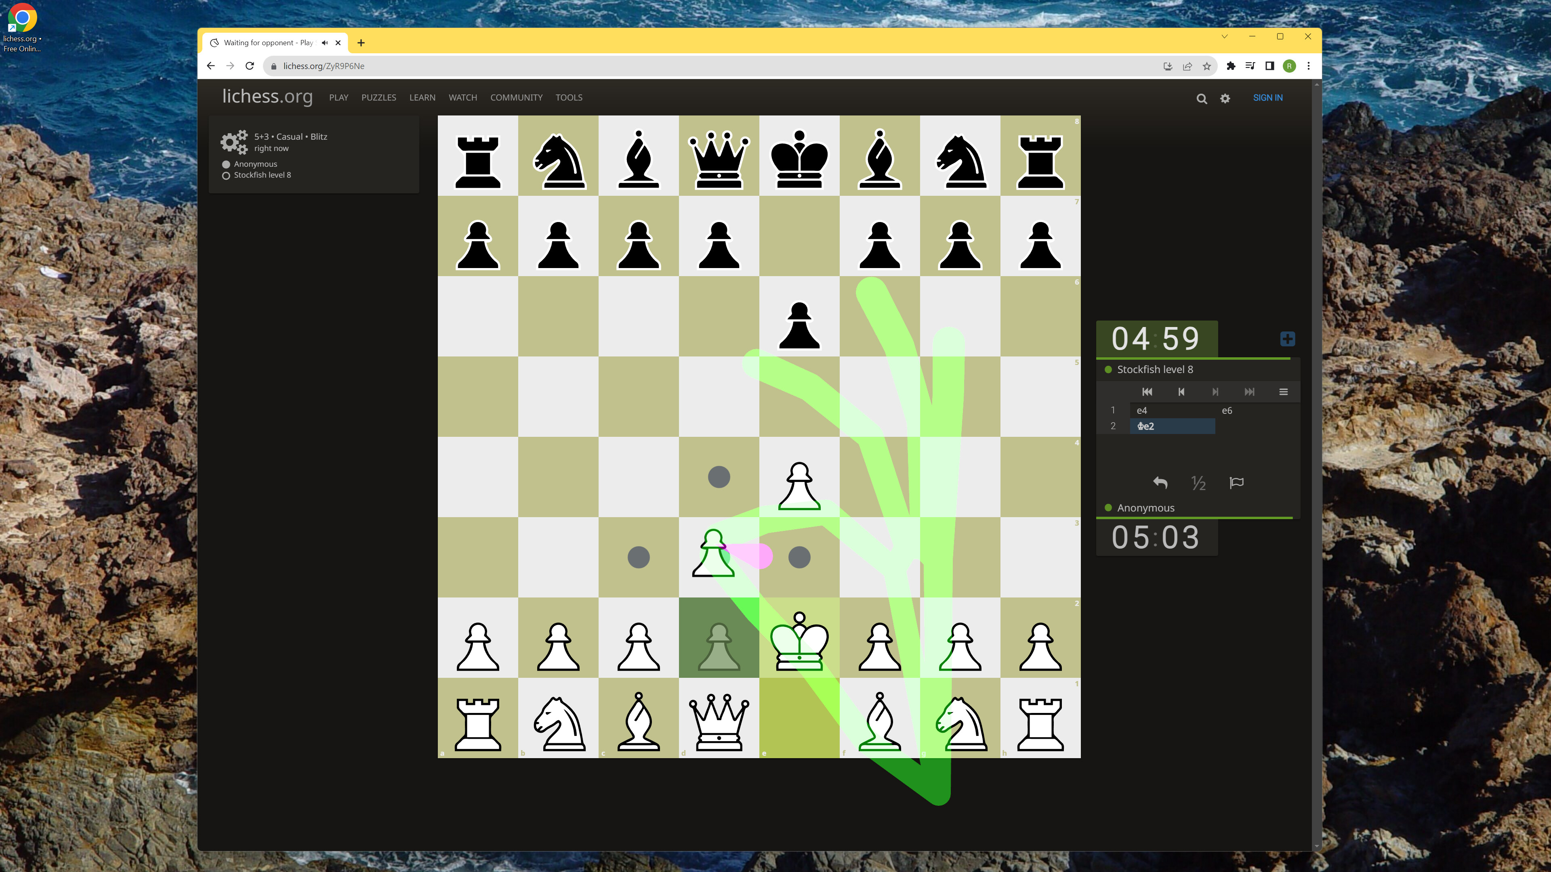This screenshot has height=872, width=1551.
Task: Open preferences with the gear icon
Action: tap(1225, 98)
